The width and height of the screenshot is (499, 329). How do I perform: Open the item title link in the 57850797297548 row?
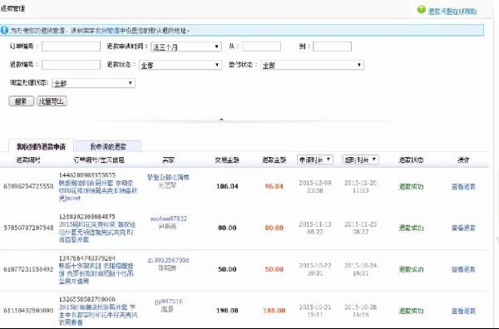coord(97,232)
